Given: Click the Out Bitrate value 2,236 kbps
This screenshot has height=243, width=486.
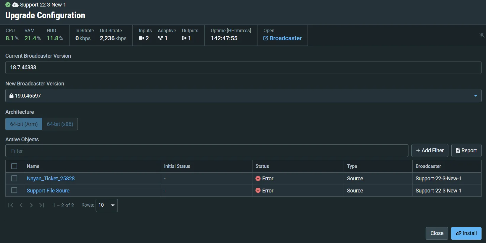Looking at the screenshot, I should (x=113, y=38).
